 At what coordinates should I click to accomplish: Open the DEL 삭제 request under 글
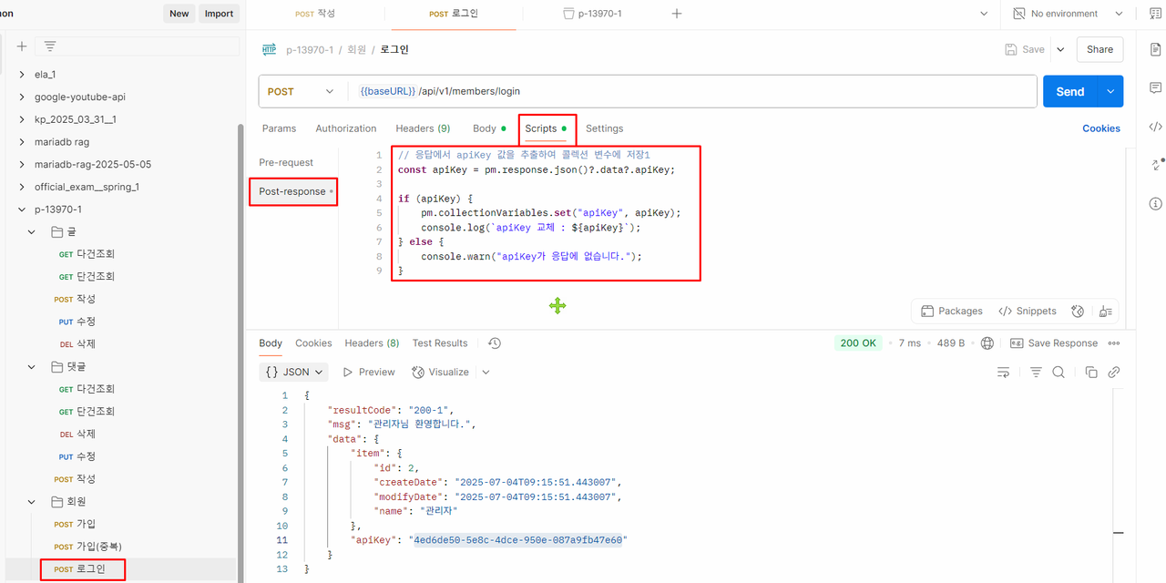coord(77,343)
